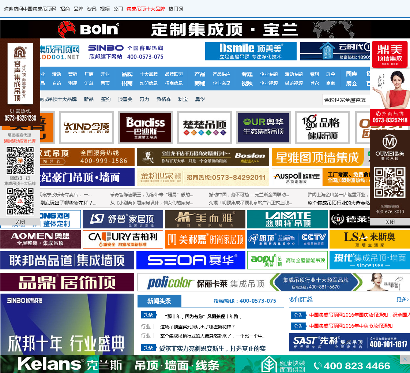
Task: Click the 签约 hot keyword link
Action: 106,100
